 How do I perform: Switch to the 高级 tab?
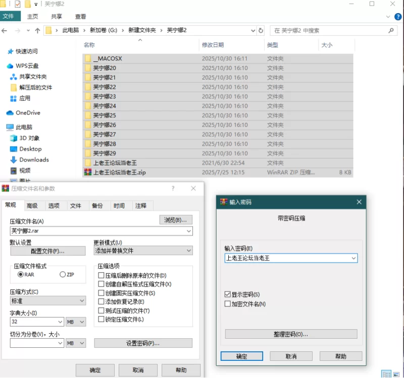click(32, 206)
